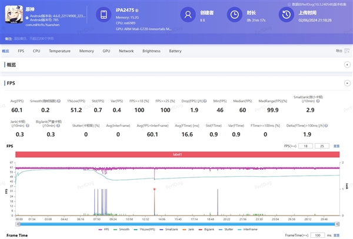The width and height of the screenshot is (353, 239).
Task: Click the duration clock icon
Action: pyautogui.click(x=234, y=15)
